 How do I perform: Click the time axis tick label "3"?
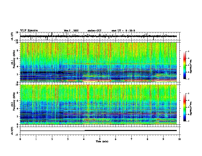pyautogui.click(x=68, y=139)
